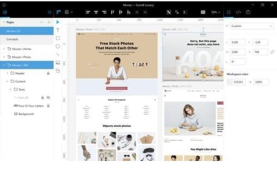Click the 100% opacity field
Viewport: 277px width, 169px height.
[x=261, y=82]
